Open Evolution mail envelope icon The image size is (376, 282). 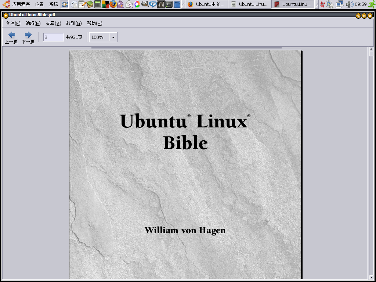[129, 4]
